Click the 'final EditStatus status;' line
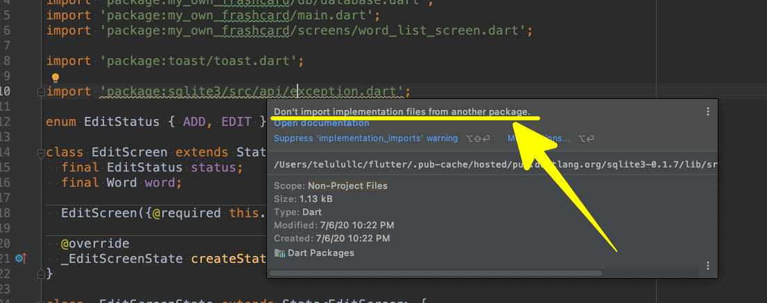 152,167
